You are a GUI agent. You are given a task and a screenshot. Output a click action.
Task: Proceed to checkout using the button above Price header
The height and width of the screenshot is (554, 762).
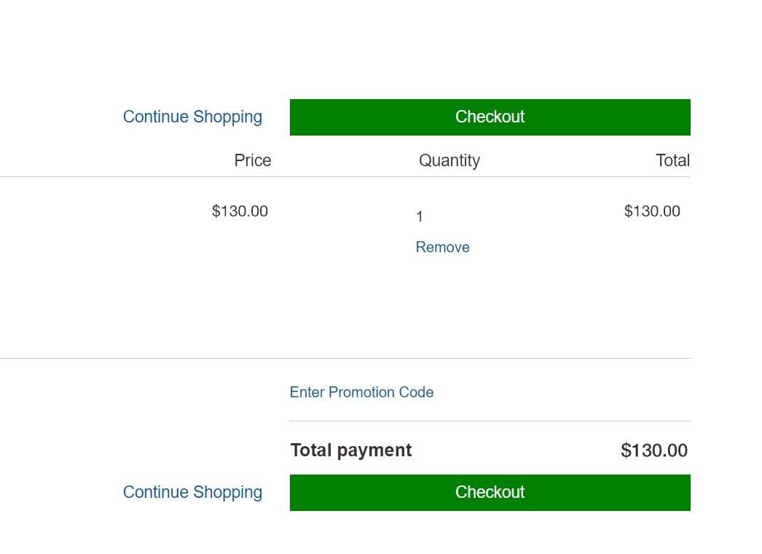(490, 117)
